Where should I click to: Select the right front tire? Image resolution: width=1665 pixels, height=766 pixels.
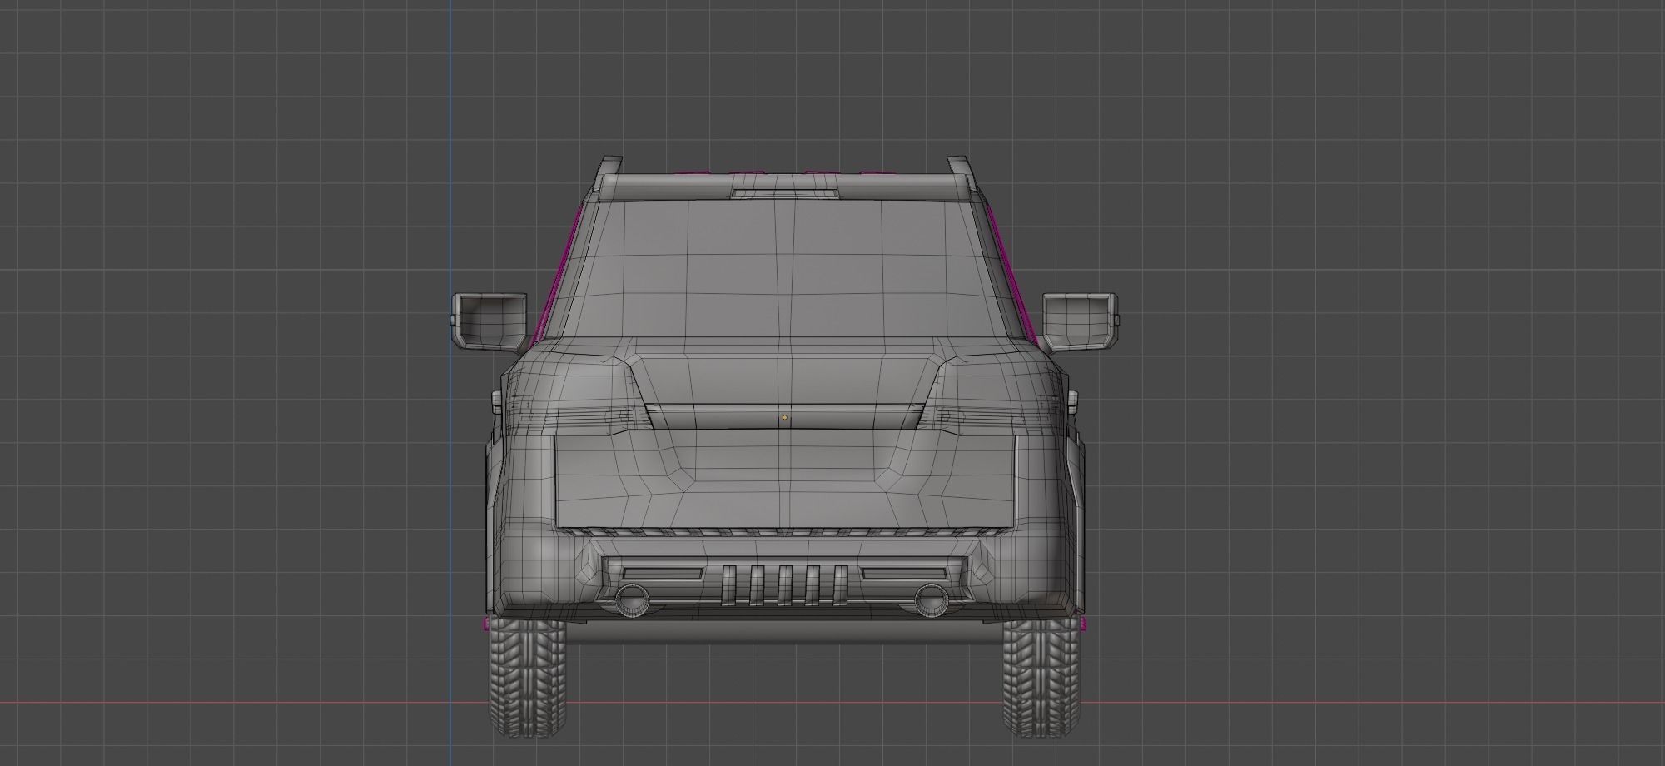(x=1041, y=676)
